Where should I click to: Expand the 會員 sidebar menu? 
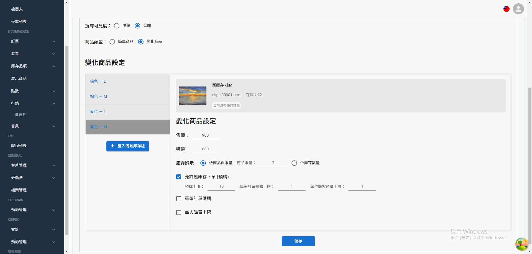tap(32, 126)
